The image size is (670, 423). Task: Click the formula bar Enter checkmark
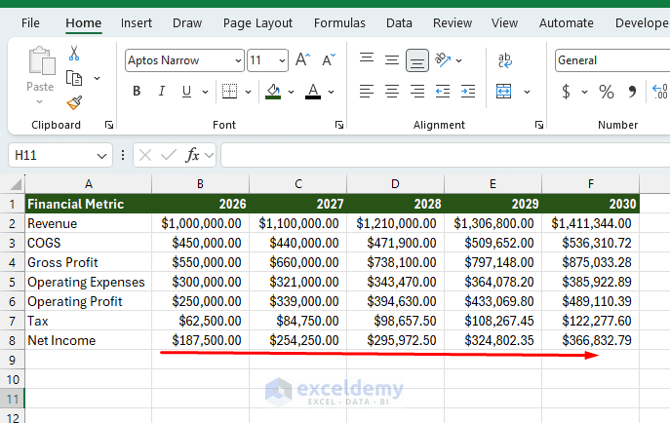point(169,155)
